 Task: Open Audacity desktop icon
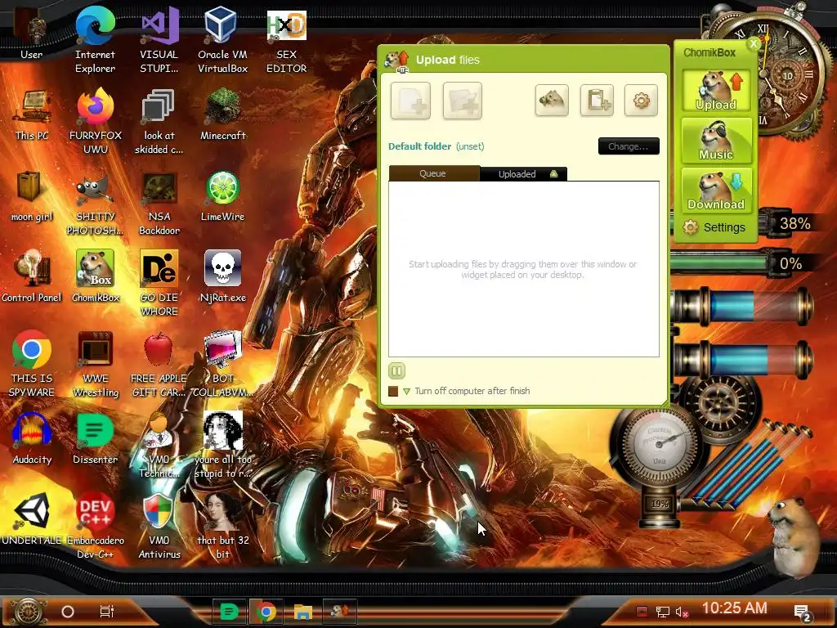pyautogui.click(x=32, y=438)
